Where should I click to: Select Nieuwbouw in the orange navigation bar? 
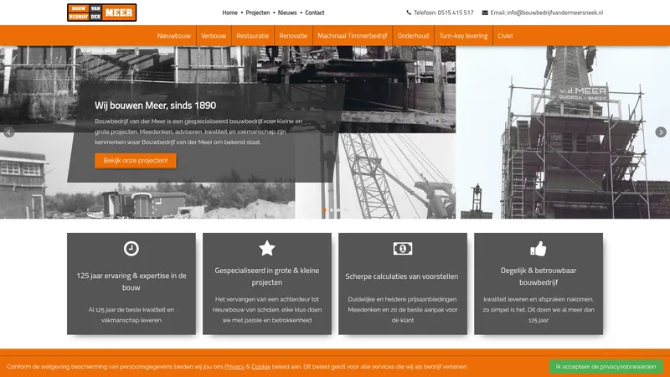point(174,36)
